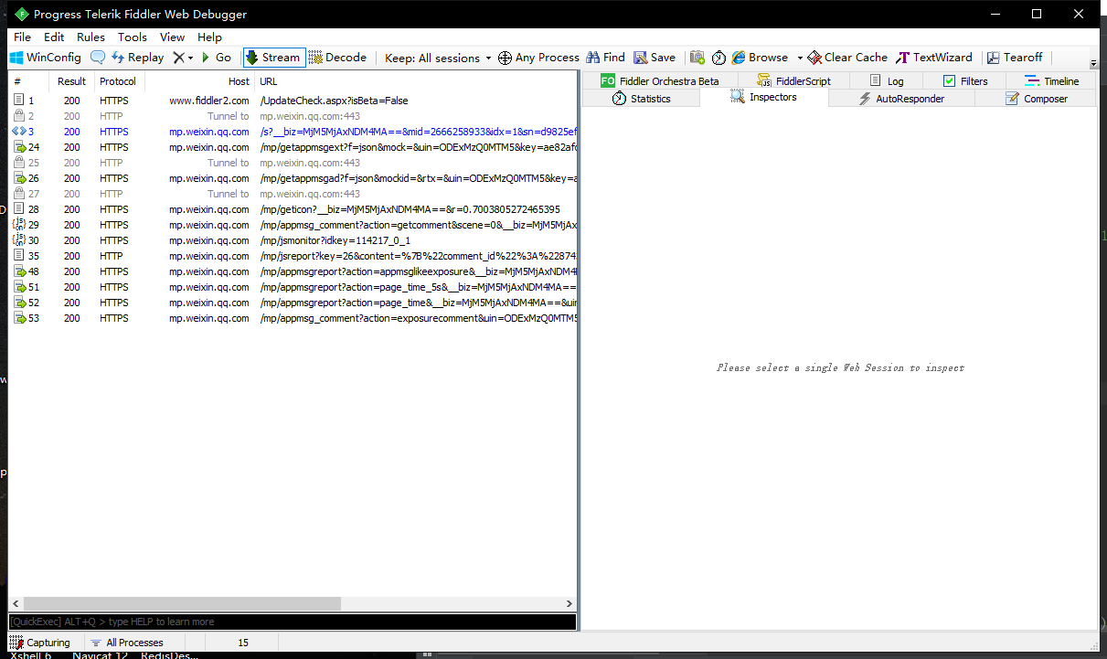
Task: Click the JS icon of session 29
Action: [18, 225]
